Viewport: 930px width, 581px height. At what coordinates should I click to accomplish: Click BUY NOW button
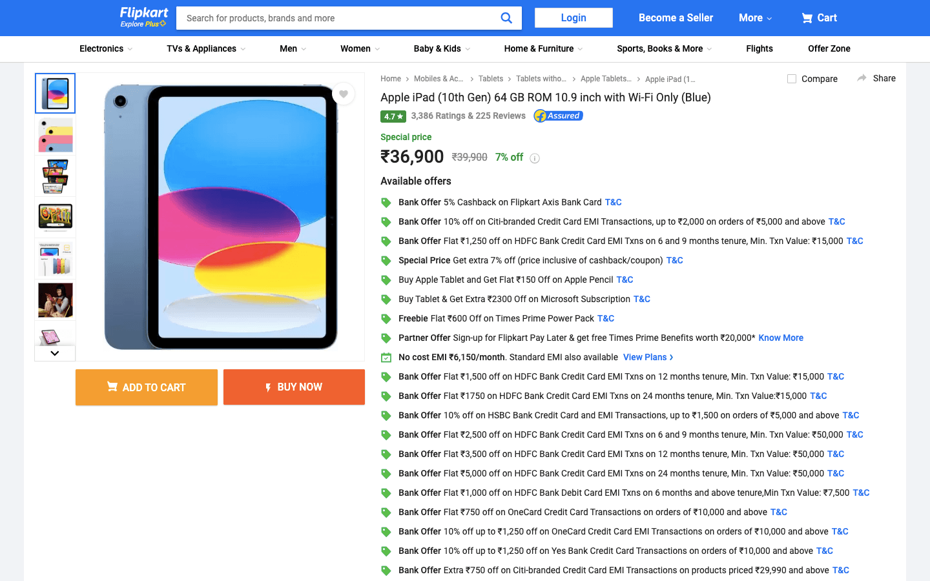point(294,387)
